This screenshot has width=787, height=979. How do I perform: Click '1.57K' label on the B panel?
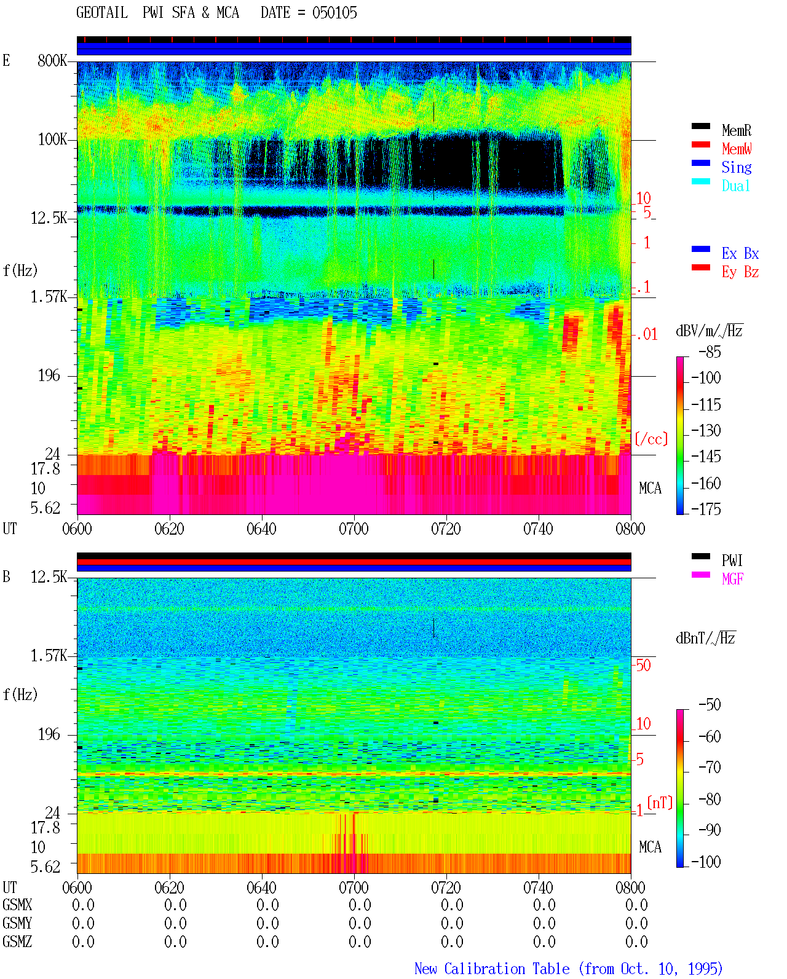pos(49,656)
